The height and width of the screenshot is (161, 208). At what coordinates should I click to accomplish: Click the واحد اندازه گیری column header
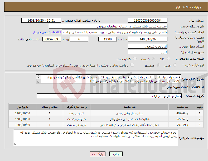pyautogui.click(x=76, y=107)
